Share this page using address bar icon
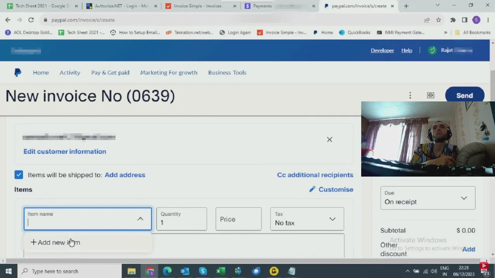The image size is (495, 278). tap(427, 20)
